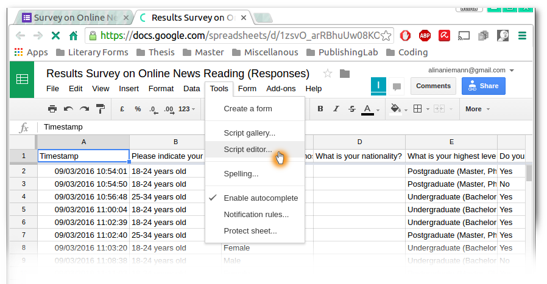Open the Add-ons menu
The height and width of the screenshot is (284, 547).
point(281,89)
